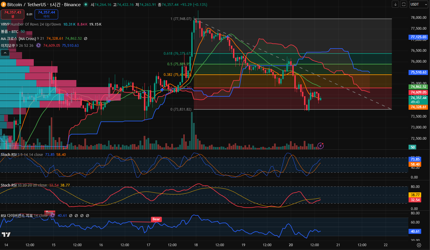430x250 pixels.
Task: Click the TradingView logo at bottom left
Action: pos(6,234)
